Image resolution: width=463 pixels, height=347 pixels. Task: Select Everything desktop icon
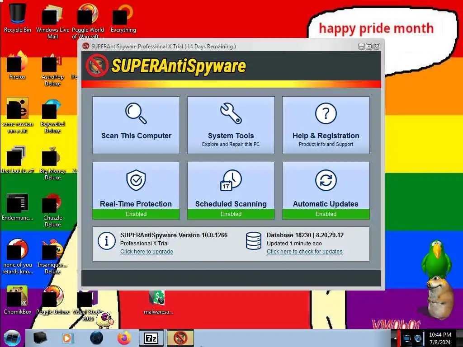click(123, 18)
